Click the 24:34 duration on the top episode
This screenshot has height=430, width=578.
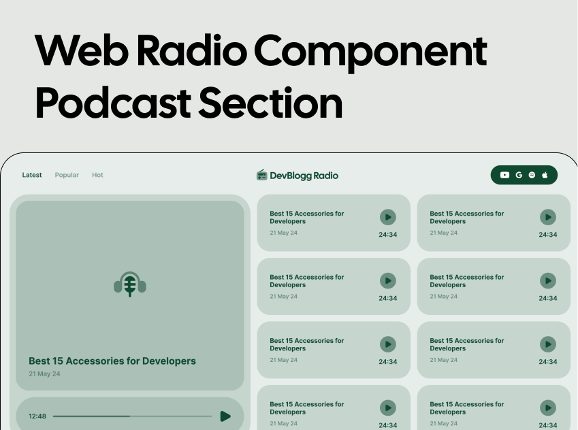(388, 234)
